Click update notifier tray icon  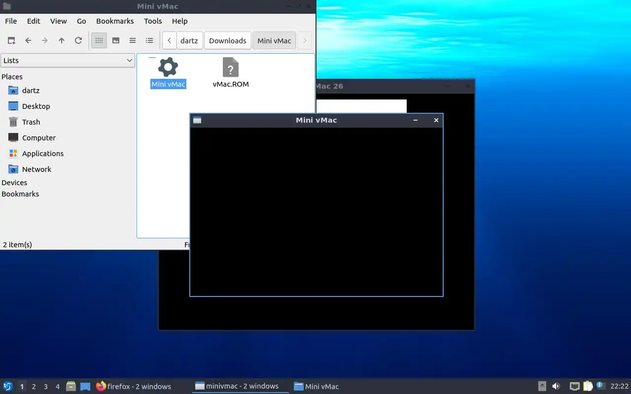pos(600,386)
